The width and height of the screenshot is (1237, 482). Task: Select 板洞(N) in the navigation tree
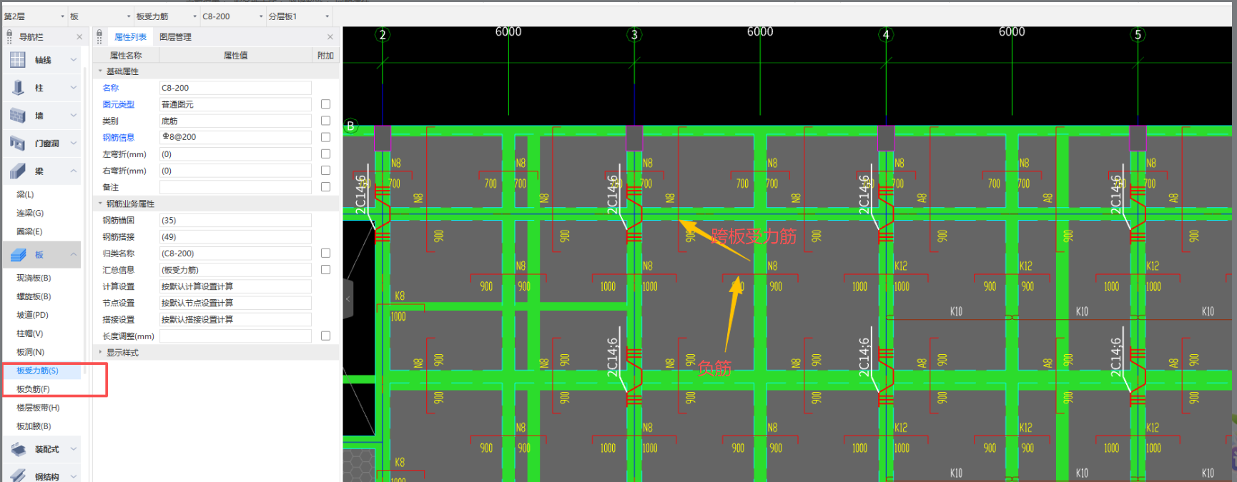[x=30, y=352]
